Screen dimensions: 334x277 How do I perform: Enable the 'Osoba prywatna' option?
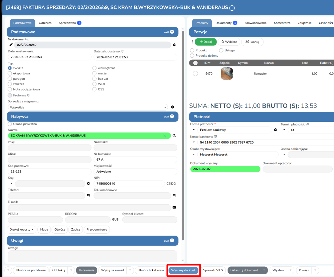point(10,124)
